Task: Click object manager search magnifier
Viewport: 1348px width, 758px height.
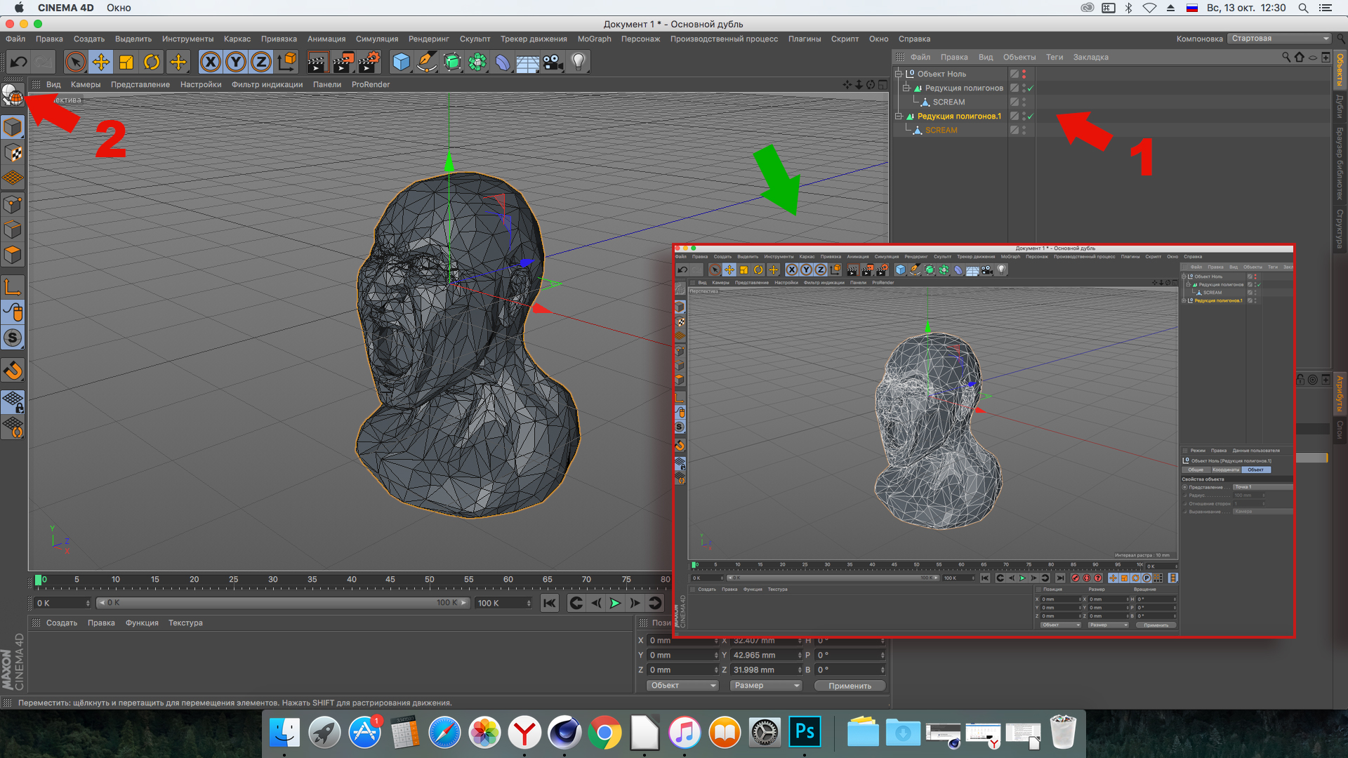Action: pos(1286,57)
